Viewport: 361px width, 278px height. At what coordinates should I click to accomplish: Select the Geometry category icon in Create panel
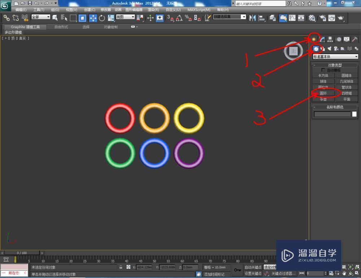pyautogui.click(x=316, y=49)
